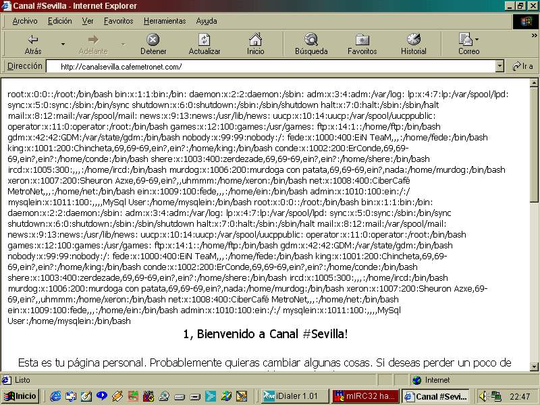Click the Listo status bar text
Viewport: 540px width, 405px height.
(x=22, y=380)
